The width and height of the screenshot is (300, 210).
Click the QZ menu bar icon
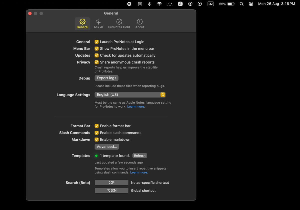tap(211, 4)
